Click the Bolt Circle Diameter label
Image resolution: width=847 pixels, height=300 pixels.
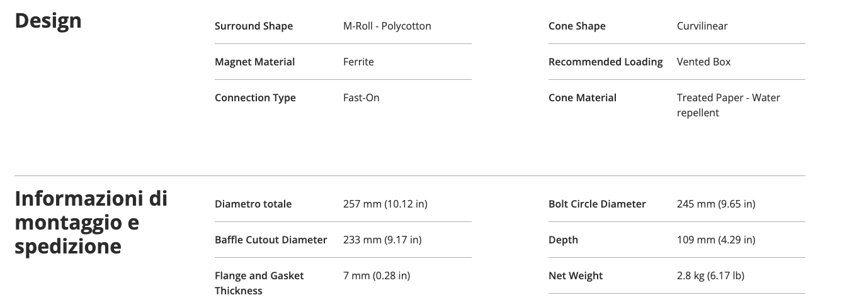point(597,204)
